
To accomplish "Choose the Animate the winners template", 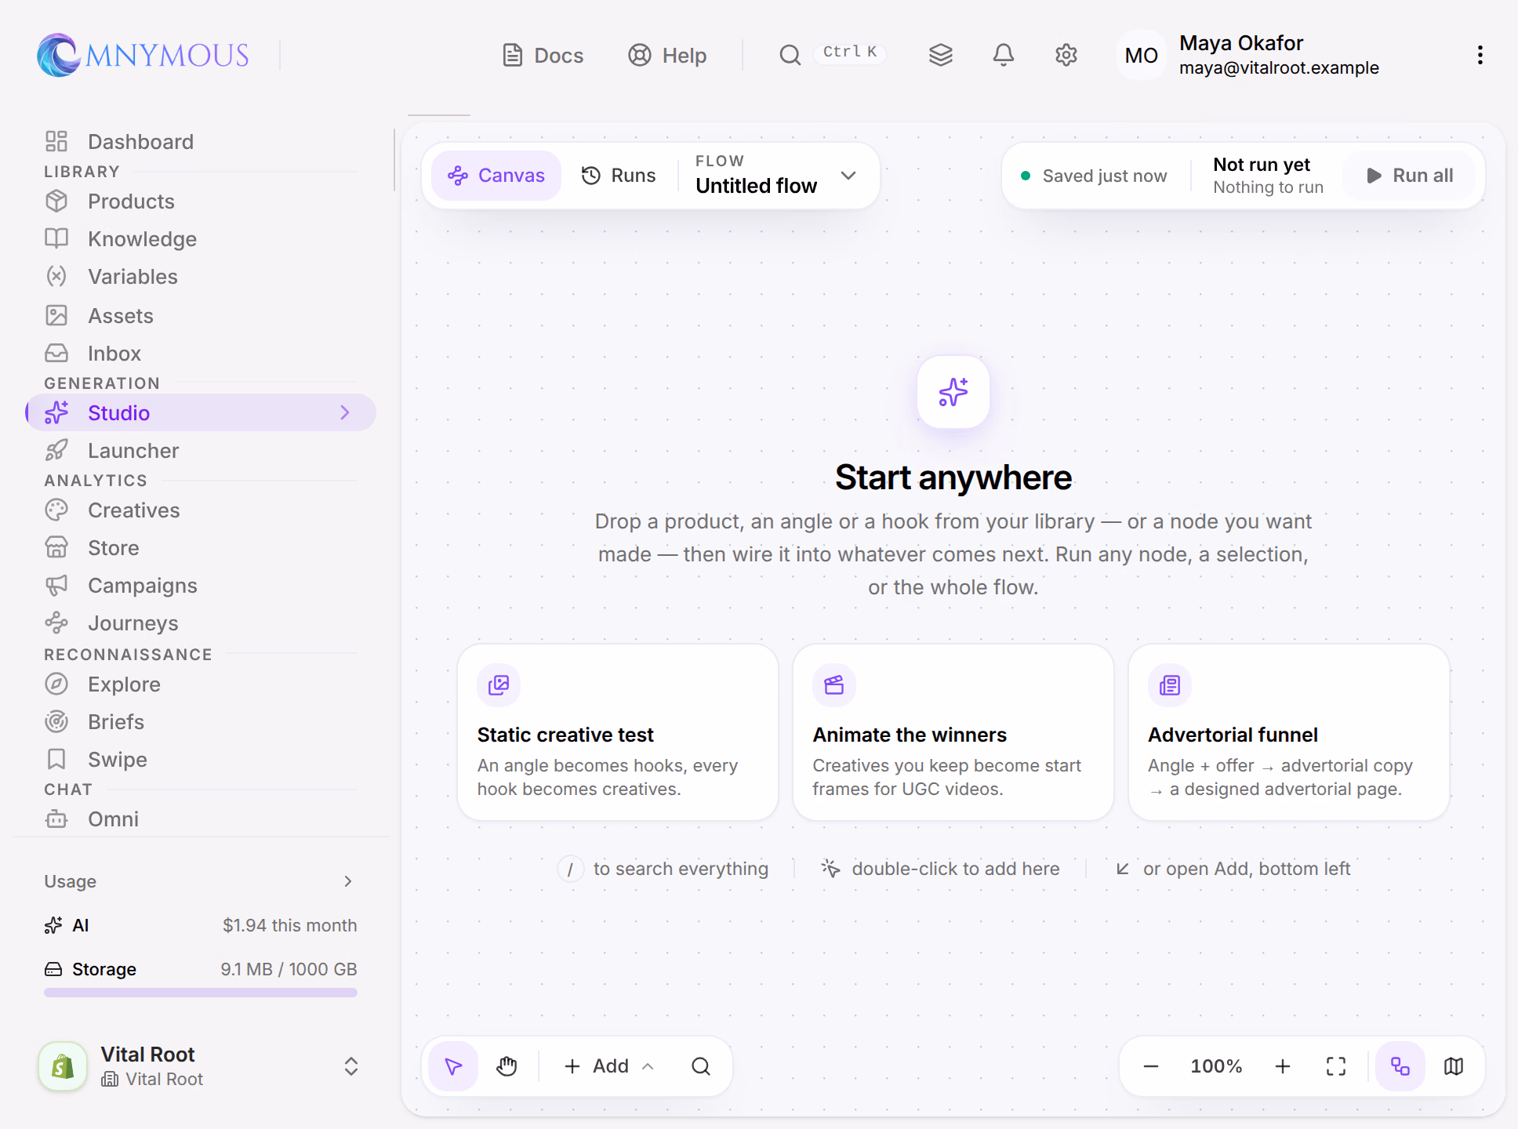I will click(953, 732).
